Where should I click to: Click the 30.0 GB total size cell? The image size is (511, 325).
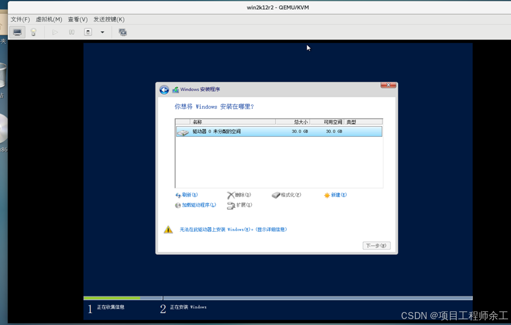coord(300,132)
